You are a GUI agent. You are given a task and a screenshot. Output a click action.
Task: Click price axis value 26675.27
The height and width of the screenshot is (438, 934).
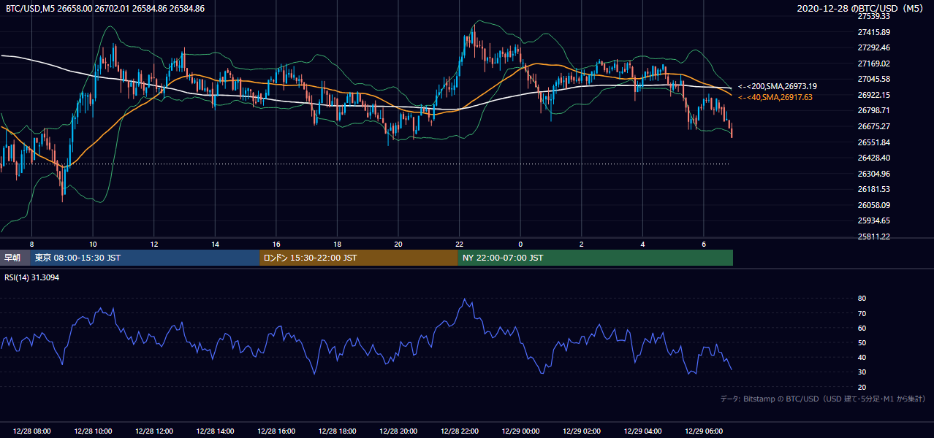click(x=873, y=126)
